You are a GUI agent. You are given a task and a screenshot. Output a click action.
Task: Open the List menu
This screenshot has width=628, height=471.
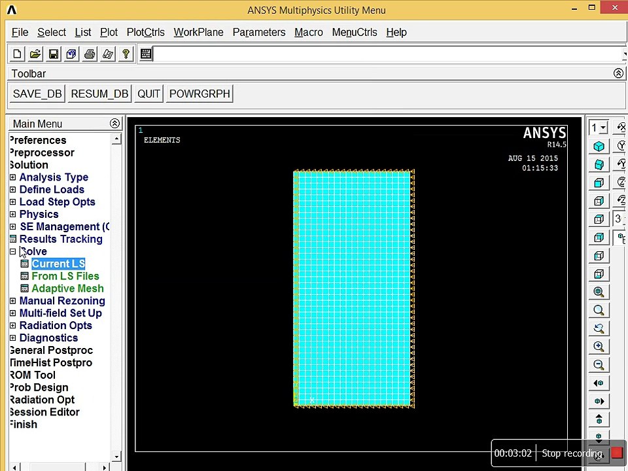click(x=83, y=32)
